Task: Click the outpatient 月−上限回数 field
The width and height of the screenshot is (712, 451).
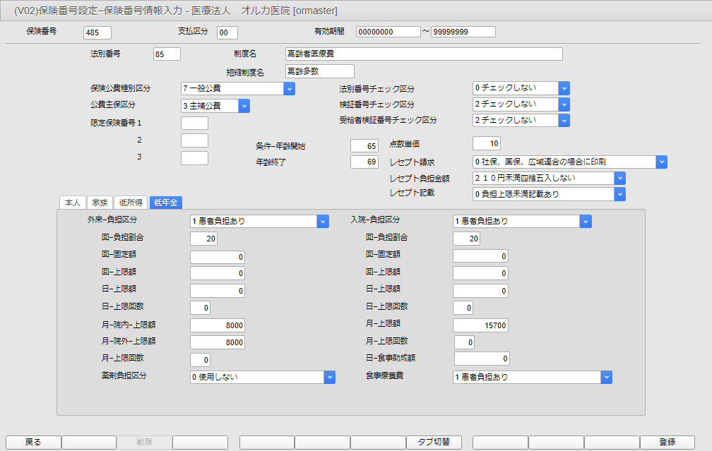Action: 201,360
